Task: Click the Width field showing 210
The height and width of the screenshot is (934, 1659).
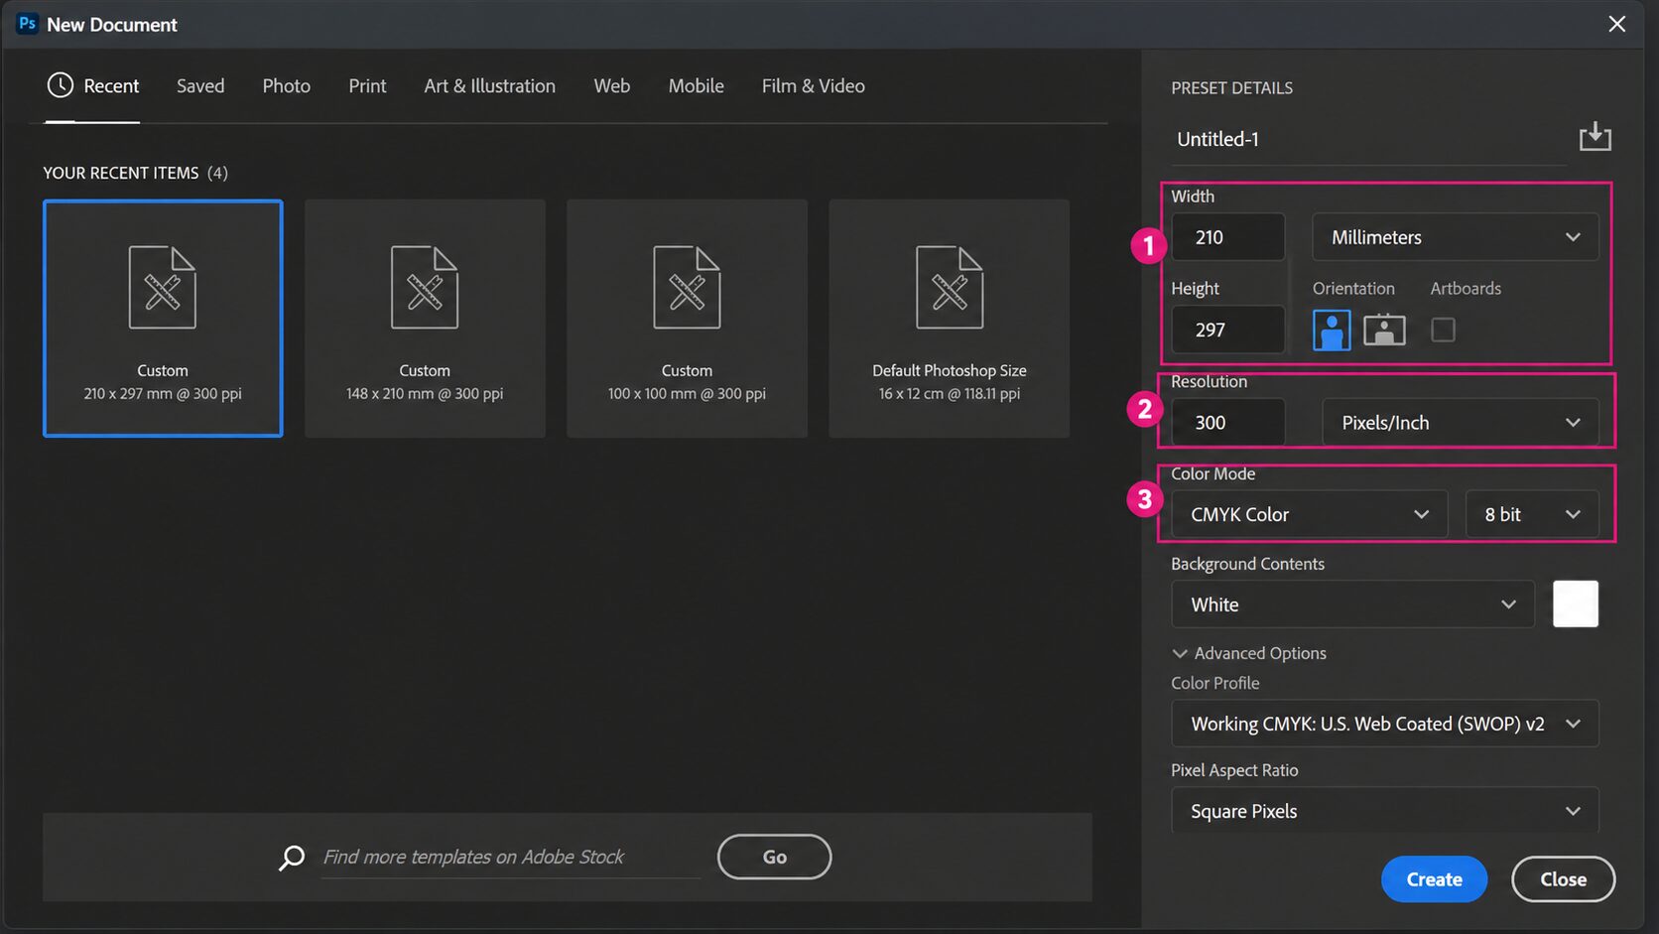Action: [1228, 237]
